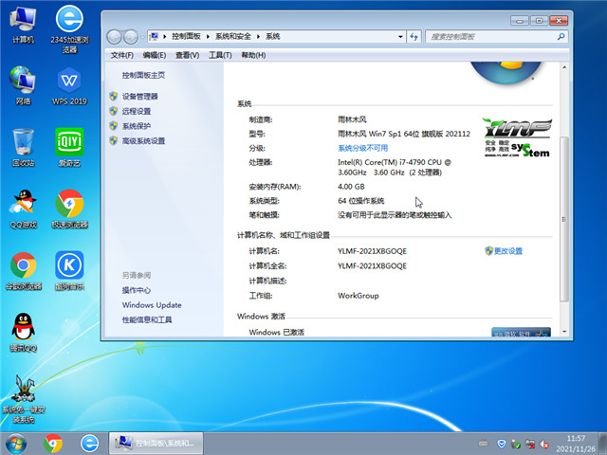The width and height of the screenshot is (607, 455).
Task: Click the YLMF system logo image
Action: tap(517, 137)
